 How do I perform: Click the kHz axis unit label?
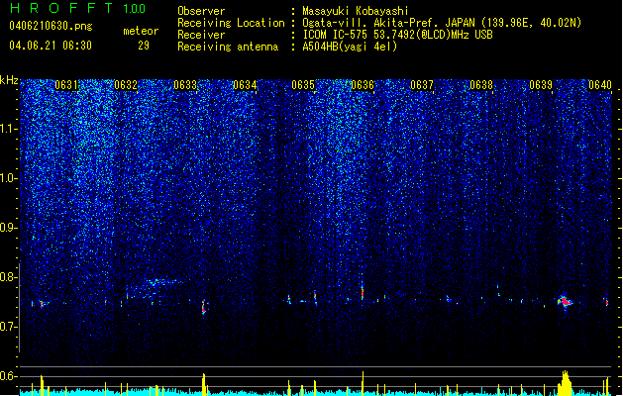(x=9, y=80)
